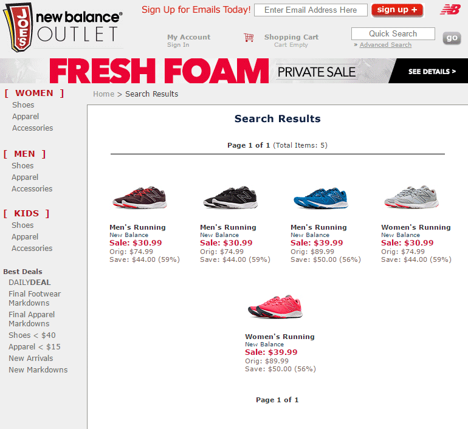
Task: Click the pink women's running shoe thumbnail
Action: click(x=275, y=307)
